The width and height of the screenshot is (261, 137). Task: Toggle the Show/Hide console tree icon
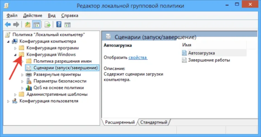pos(36,25)
